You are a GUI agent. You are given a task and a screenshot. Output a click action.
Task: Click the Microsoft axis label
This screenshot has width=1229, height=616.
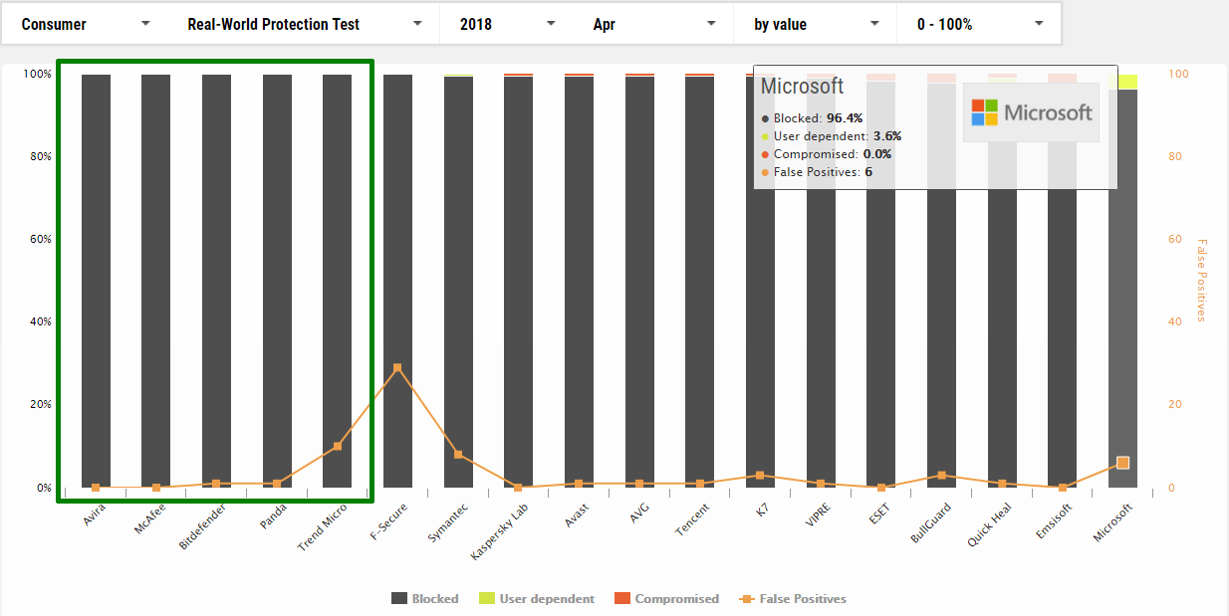pos(1112,522)
